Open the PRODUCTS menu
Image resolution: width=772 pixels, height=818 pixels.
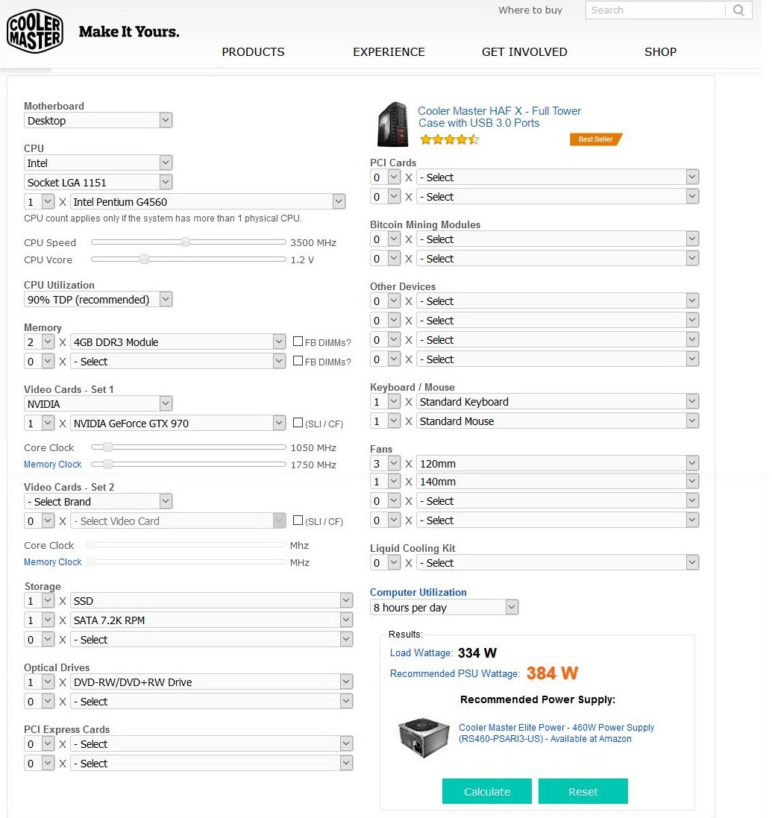(x=253, y=52)
